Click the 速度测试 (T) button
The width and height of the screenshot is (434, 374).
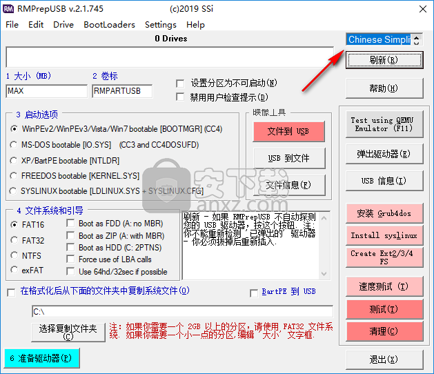[x=384, y=286]
